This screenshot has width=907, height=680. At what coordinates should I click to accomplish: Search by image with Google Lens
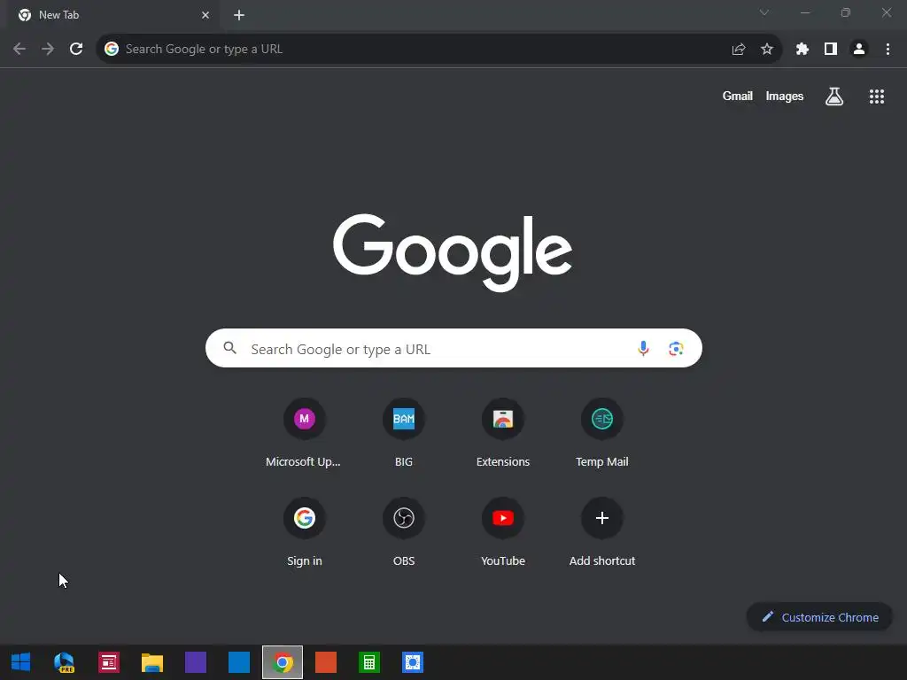tap(676, 348)
